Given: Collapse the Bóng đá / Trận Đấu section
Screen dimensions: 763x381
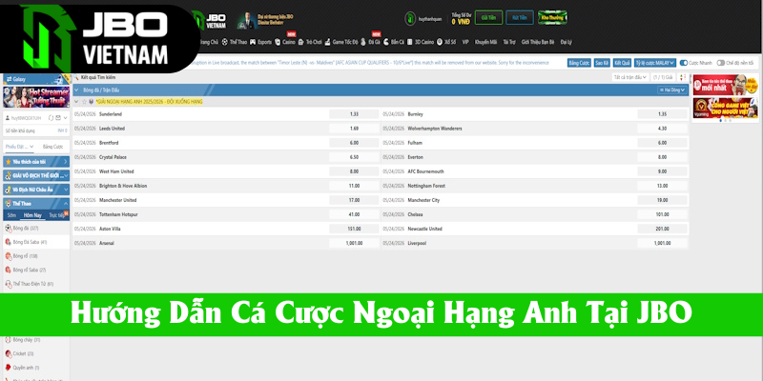Looking at the screenshot, I should (76, 90).
